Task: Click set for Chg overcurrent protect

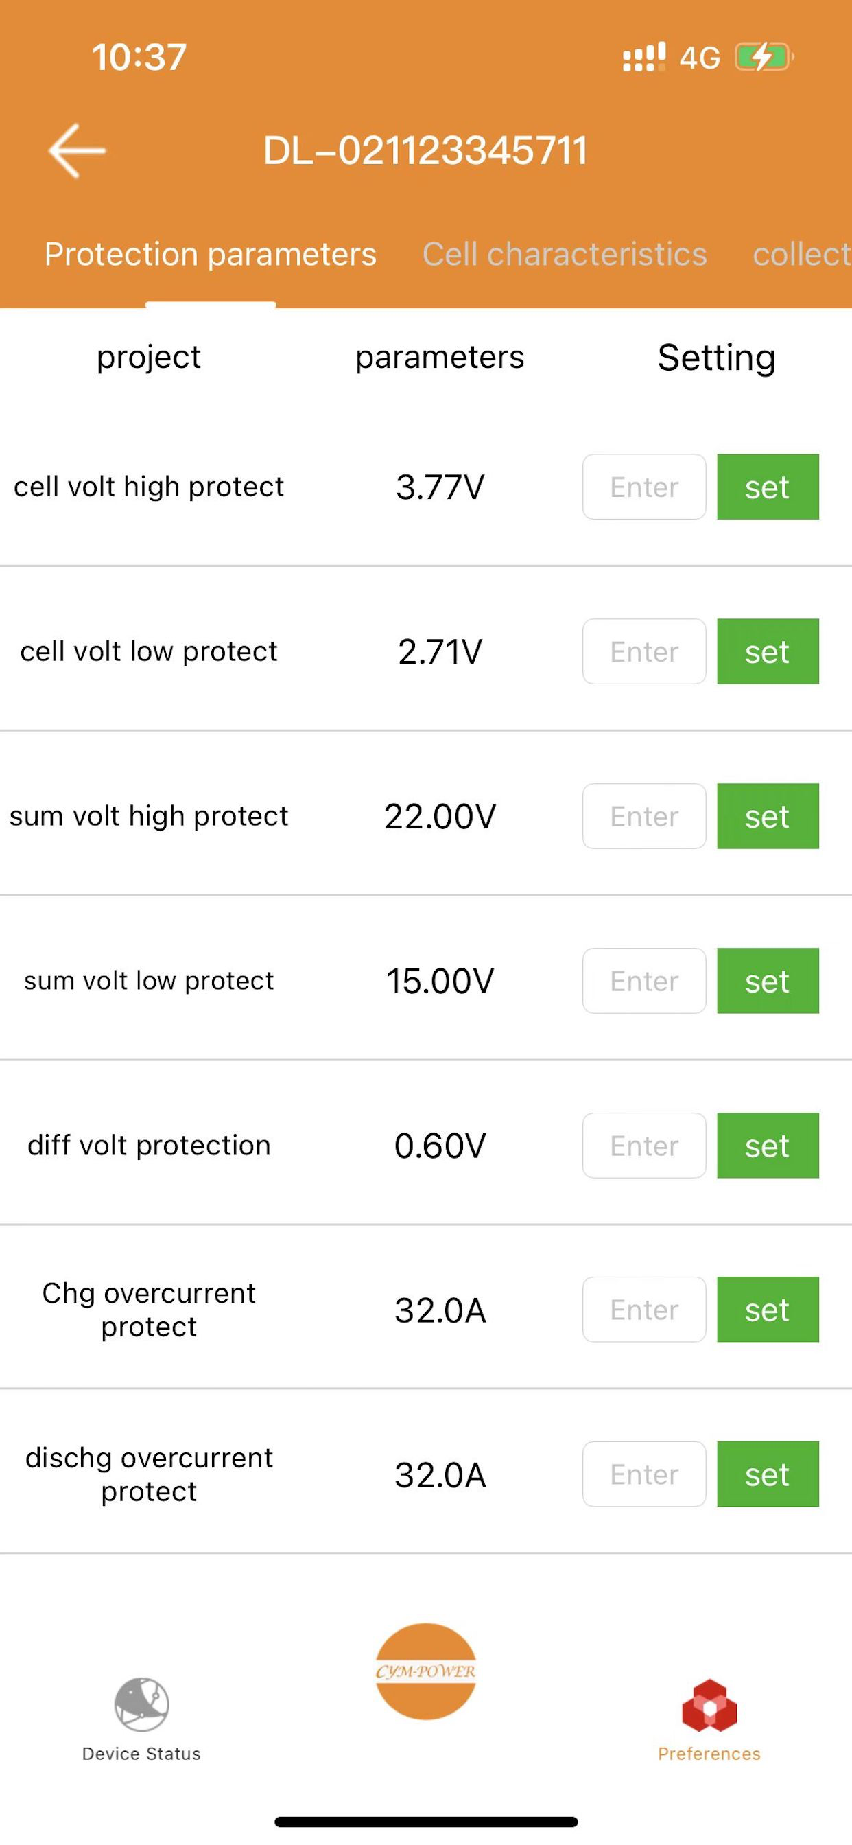Action: [768, 1310]
